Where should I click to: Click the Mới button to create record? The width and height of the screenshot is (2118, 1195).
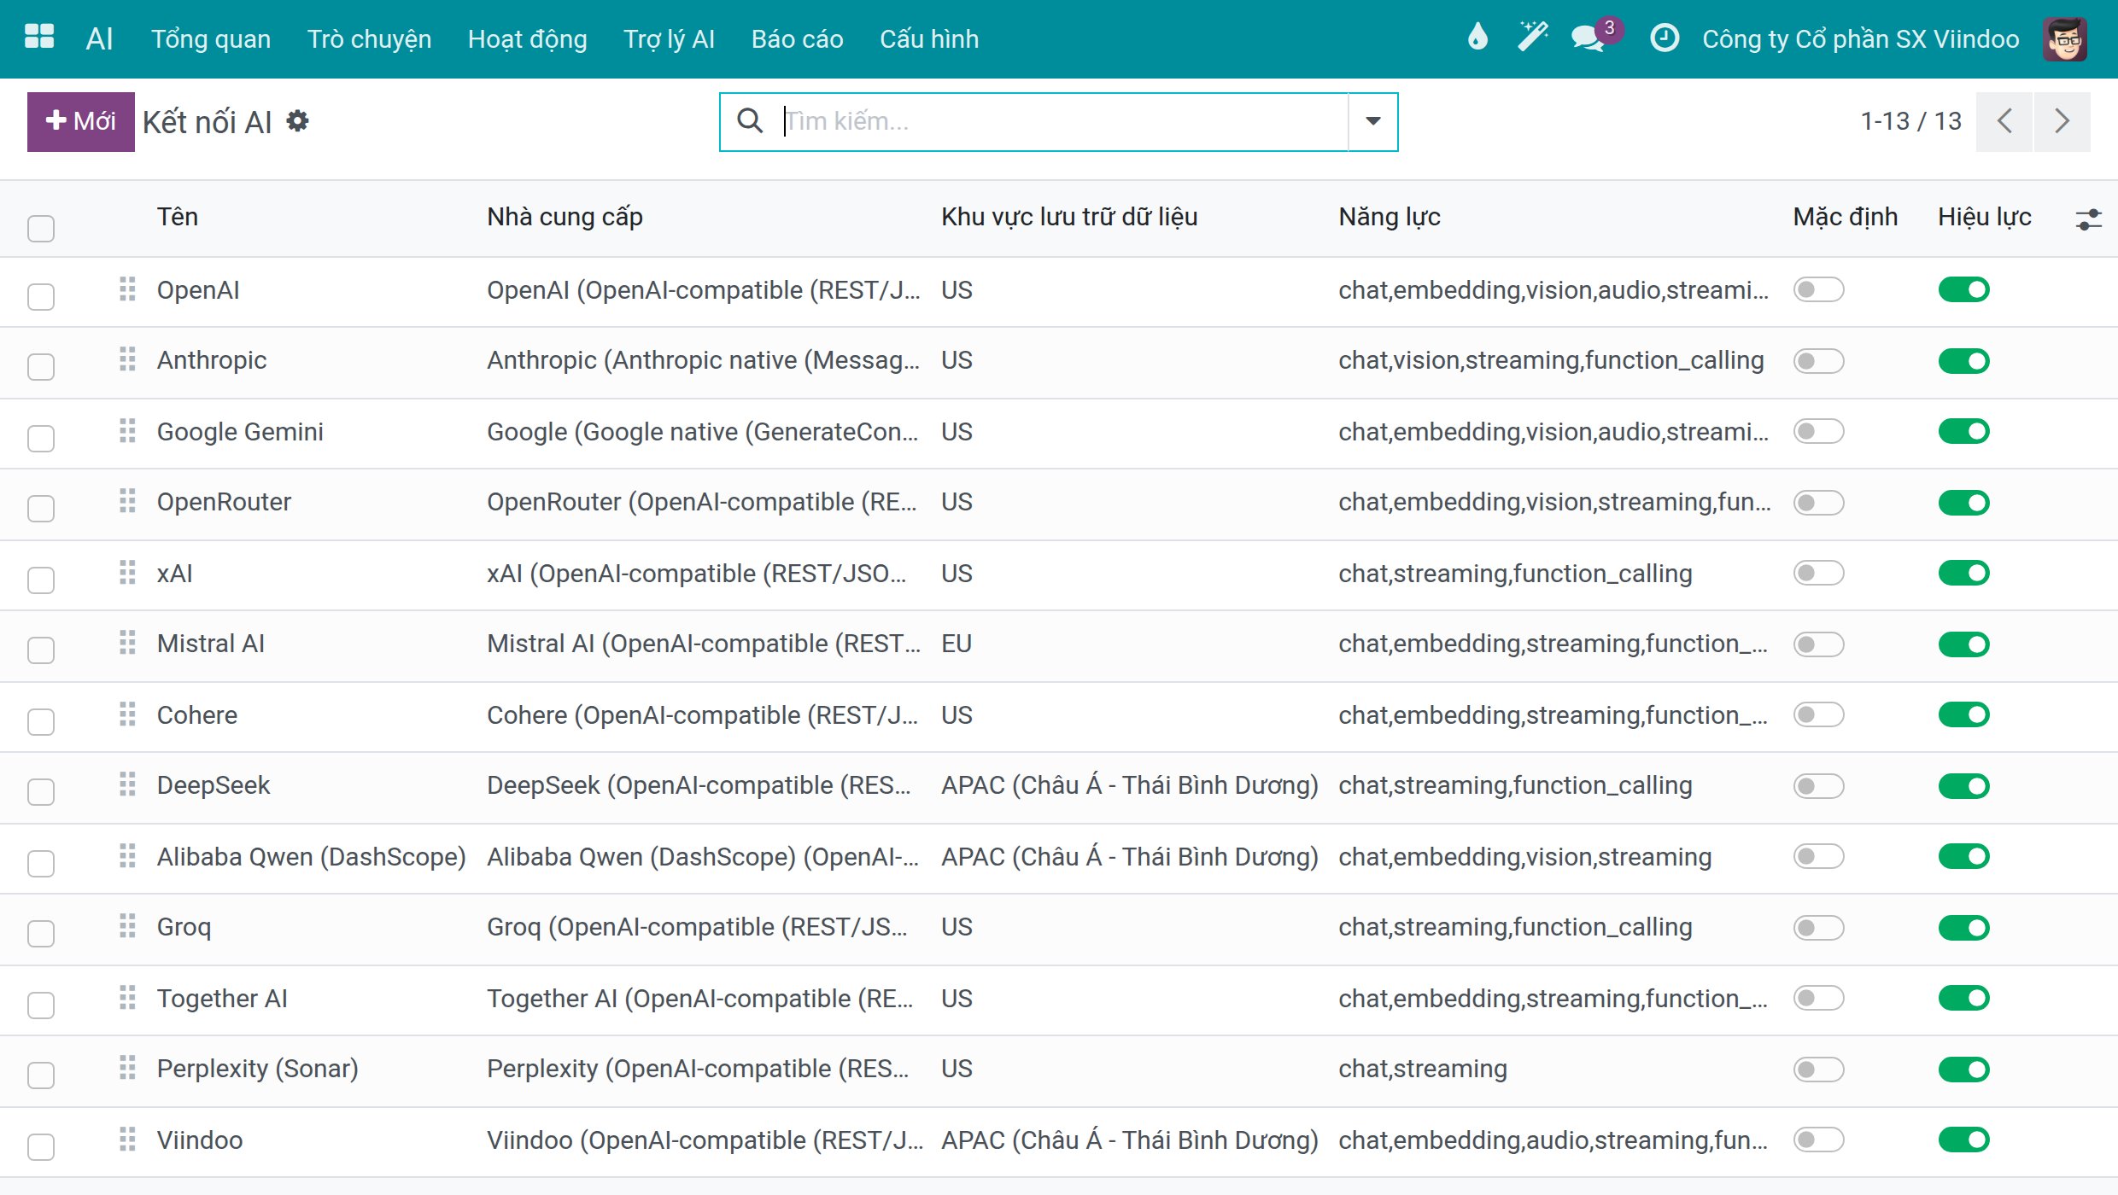81,121
